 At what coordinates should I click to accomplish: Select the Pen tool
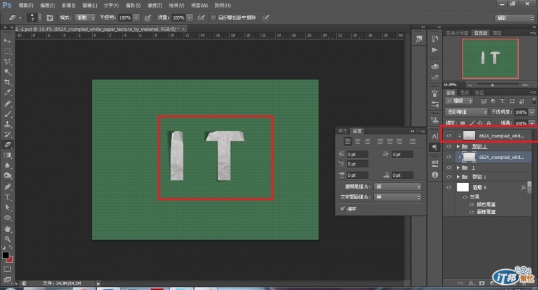coord(8,186)
